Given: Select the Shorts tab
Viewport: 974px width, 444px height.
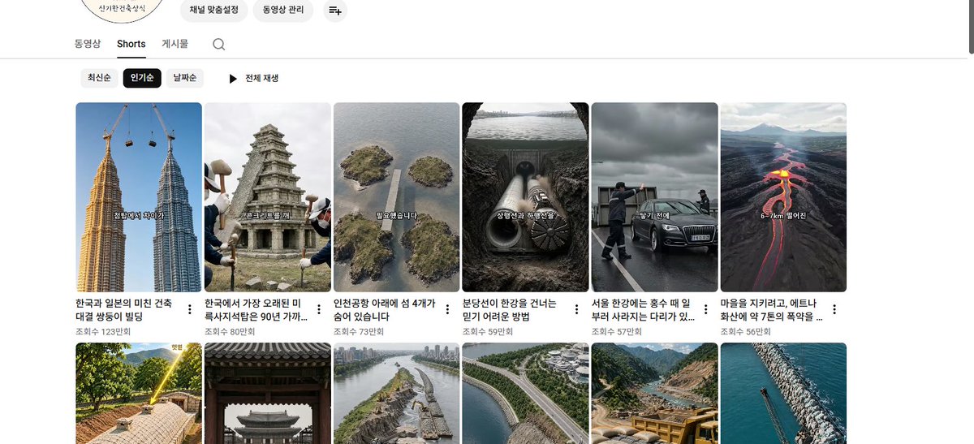Looking at the screenshot, I should coord(131,44).
